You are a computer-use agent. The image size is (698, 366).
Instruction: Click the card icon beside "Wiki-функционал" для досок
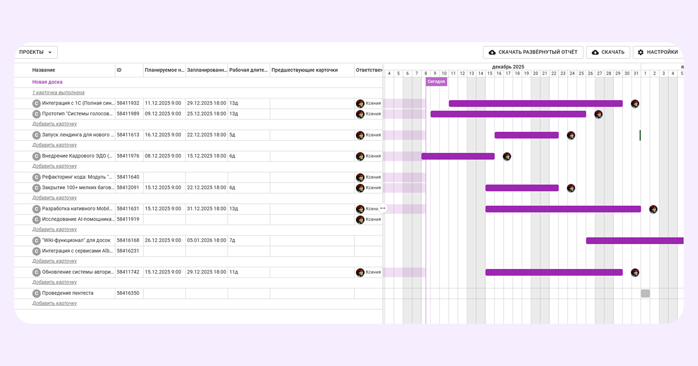pos(36,241)
